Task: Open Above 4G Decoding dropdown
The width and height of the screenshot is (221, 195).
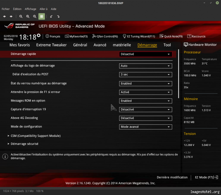Action: pos(145,118)
